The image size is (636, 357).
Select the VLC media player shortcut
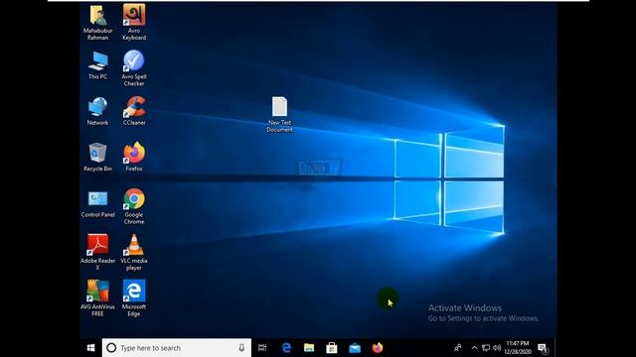click(134, 253)
